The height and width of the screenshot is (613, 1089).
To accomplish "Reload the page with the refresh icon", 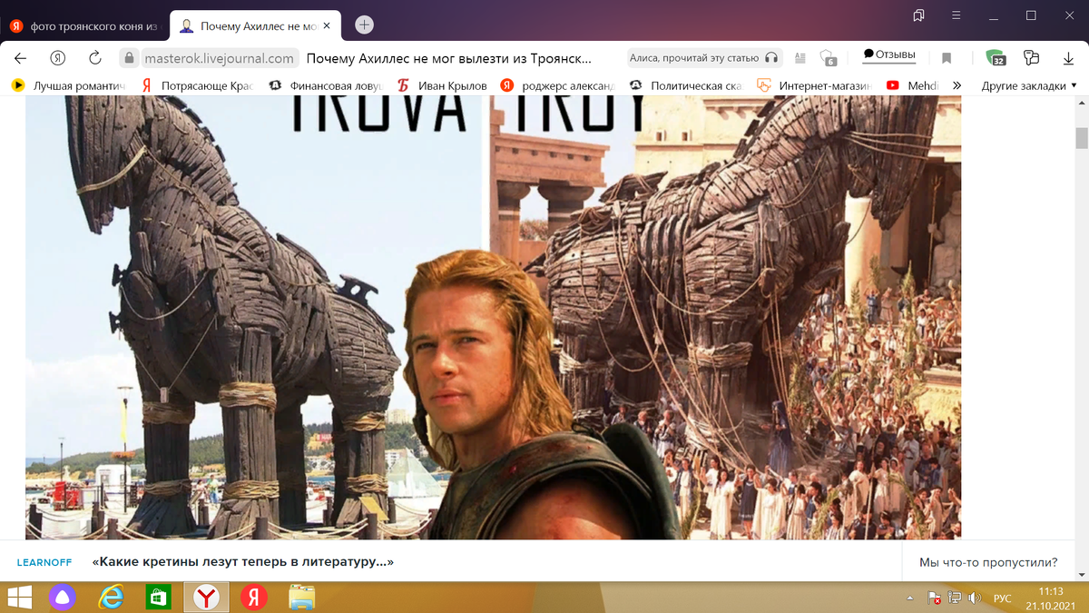I will click(95, 58).
